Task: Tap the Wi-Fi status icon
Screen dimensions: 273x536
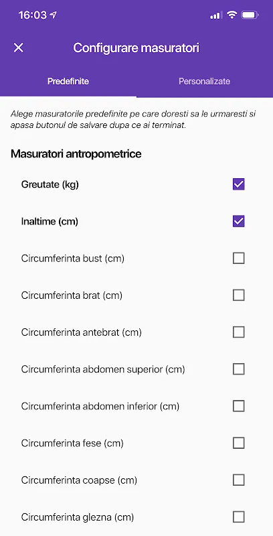Action: (x=232, y=15)
